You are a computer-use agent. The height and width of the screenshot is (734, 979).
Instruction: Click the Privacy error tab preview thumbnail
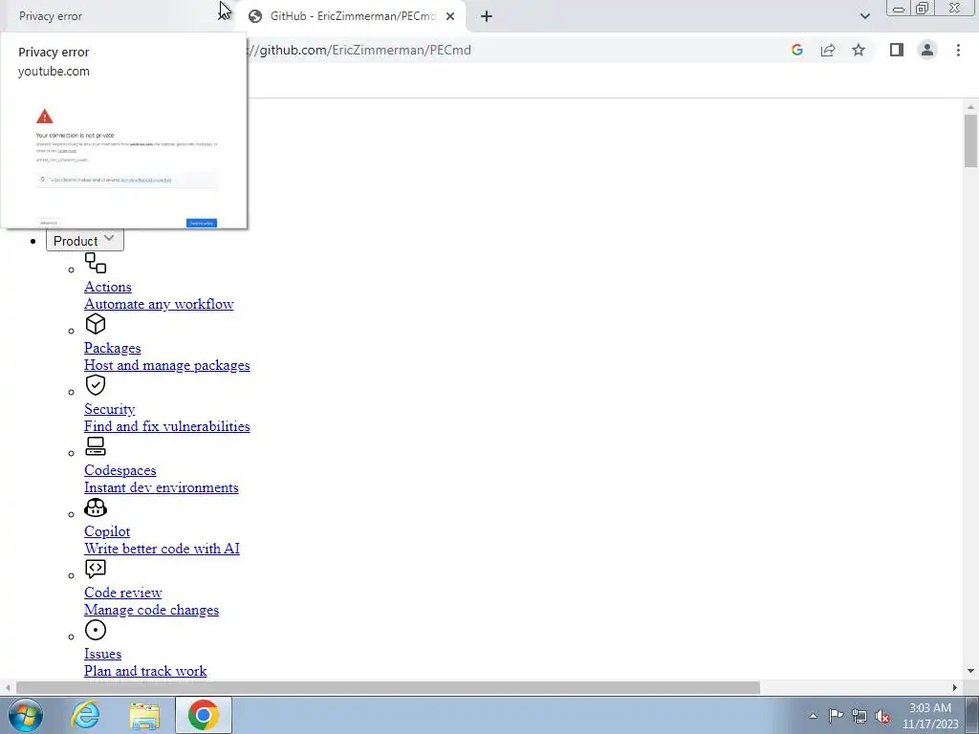point(123,162)
